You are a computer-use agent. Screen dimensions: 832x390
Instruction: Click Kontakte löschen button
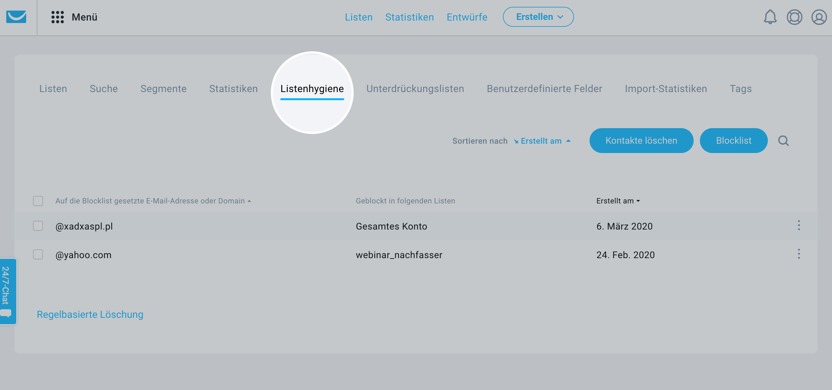[641, 141]
